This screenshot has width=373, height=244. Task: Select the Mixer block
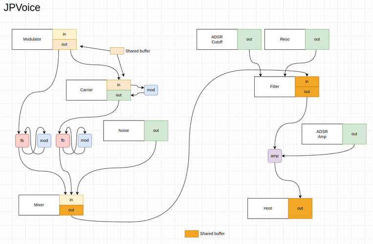pyautogui.click(x=39, y=205)
